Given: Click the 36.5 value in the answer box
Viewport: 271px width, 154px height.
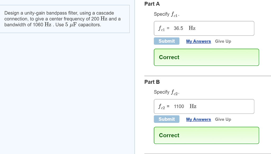Looking at the screenshot, I should coord(178,28).
